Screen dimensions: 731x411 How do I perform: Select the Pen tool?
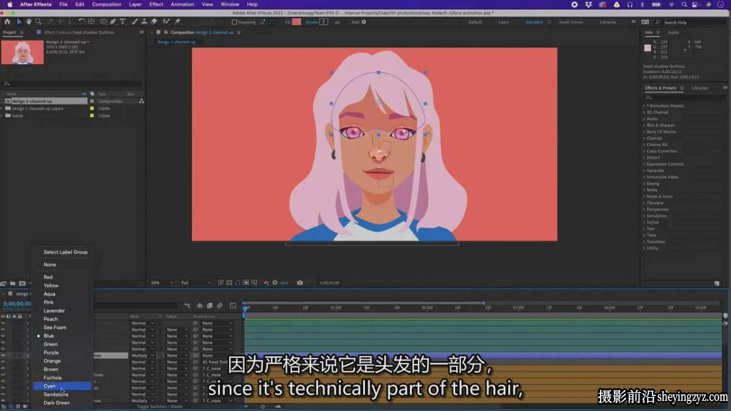[x=113, y=21]
